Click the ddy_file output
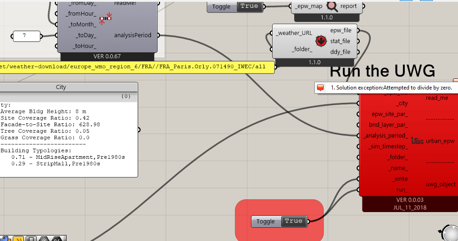This screenshot has width=458, height=241. (x=340, y=52)
